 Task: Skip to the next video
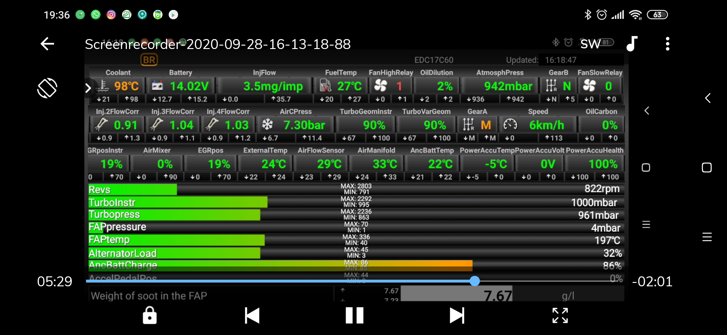[457, 315]
